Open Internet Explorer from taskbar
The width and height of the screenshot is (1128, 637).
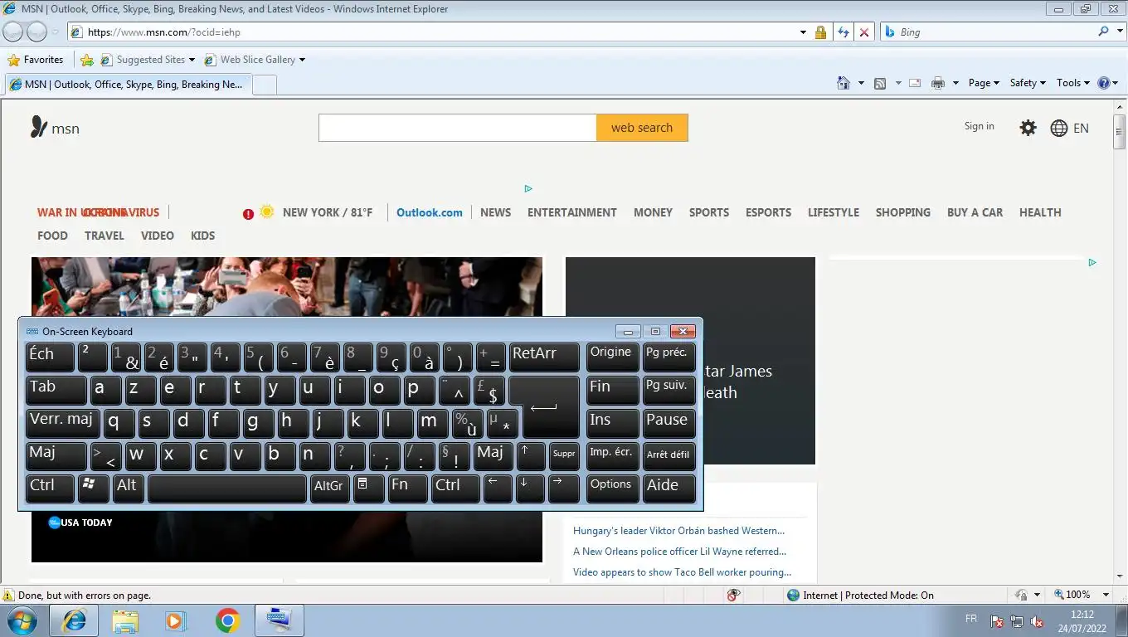75,620
